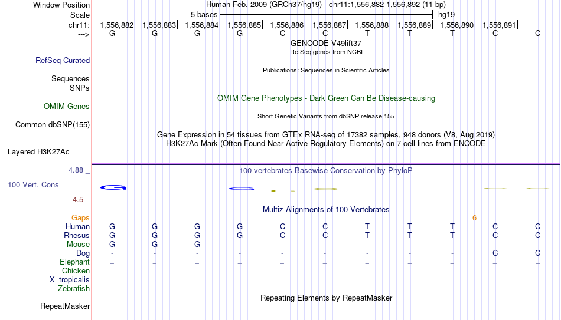Click position label 1,556,888

[x=372, y=25]
